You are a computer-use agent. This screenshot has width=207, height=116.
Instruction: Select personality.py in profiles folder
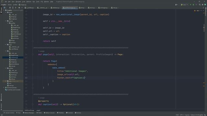click(16, 34)
